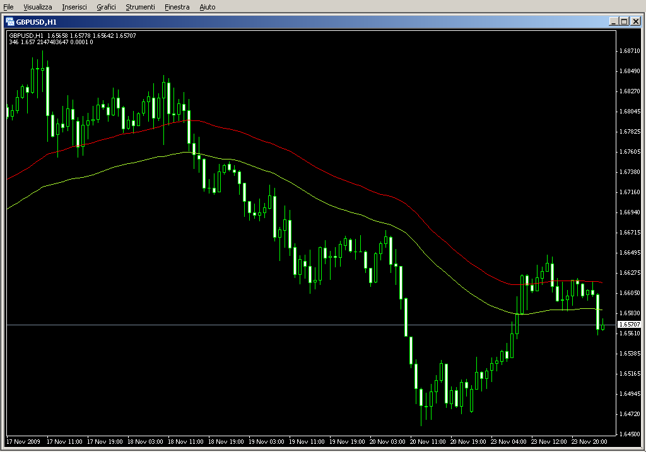Image resolution: width=646 pixels, height=452 pixels.
Task: Click the 1.65830 price scale label
Action: point(630,313)
